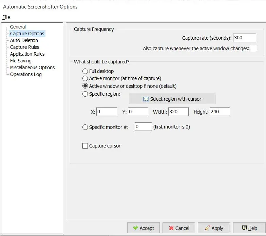Image resolution: width=266 pixels, height=236 pixels.
Task: Open Miscellaneous Options section
Action: pyautogui.click(x=33, y=67)
